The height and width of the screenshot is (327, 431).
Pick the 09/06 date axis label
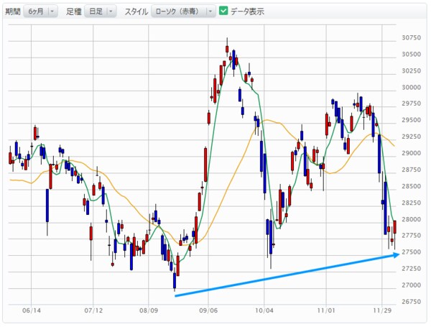coord(208,311)
